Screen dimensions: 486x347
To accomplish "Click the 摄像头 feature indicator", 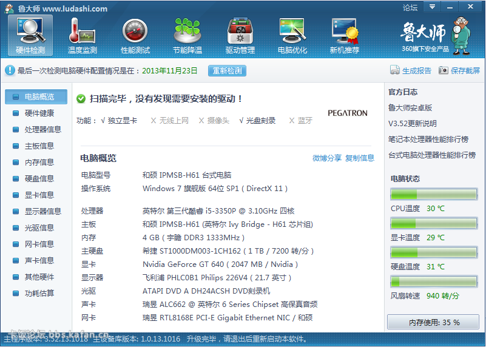I will point(214,121).
